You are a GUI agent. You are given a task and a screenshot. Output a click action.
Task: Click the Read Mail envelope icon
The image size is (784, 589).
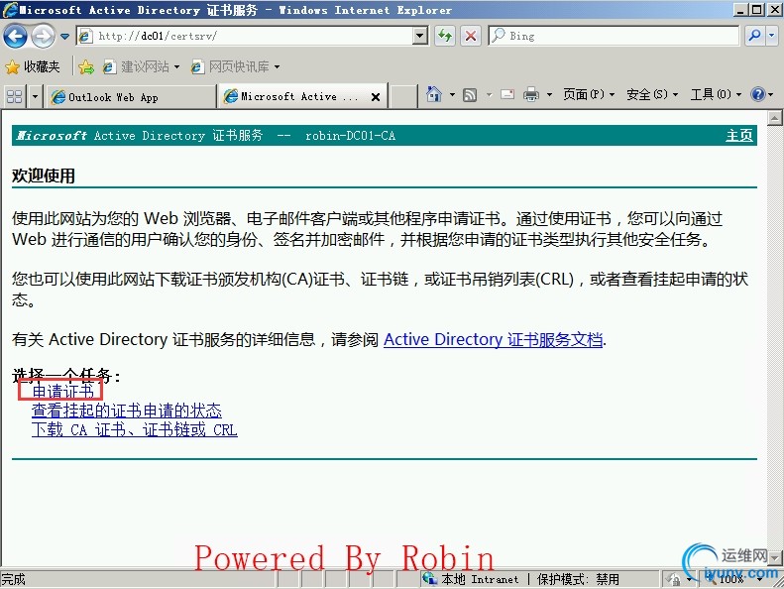click(507, 94)
